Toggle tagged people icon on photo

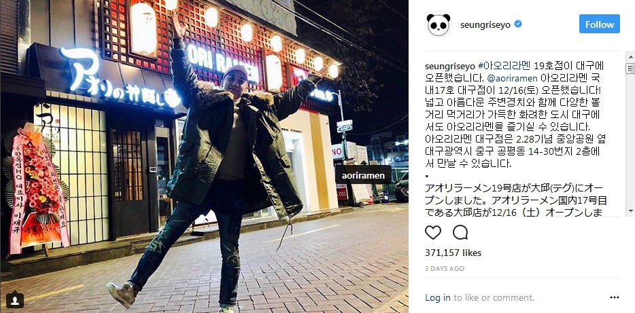pos(14,300)
